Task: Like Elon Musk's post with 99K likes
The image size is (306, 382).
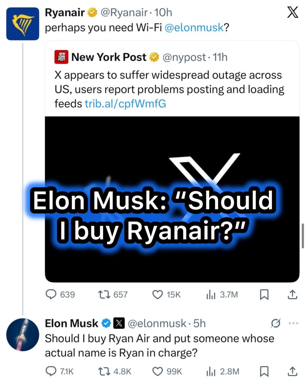Action: click(x=158, y=371)
